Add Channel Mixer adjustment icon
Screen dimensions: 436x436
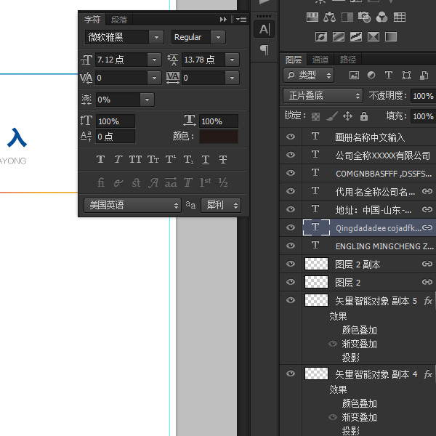coord(381,17)
